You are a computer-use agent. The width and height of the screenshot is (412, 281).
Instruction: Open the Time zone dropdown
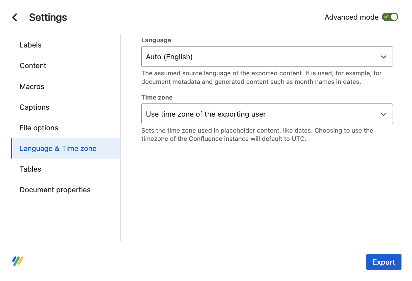[267, 114]
